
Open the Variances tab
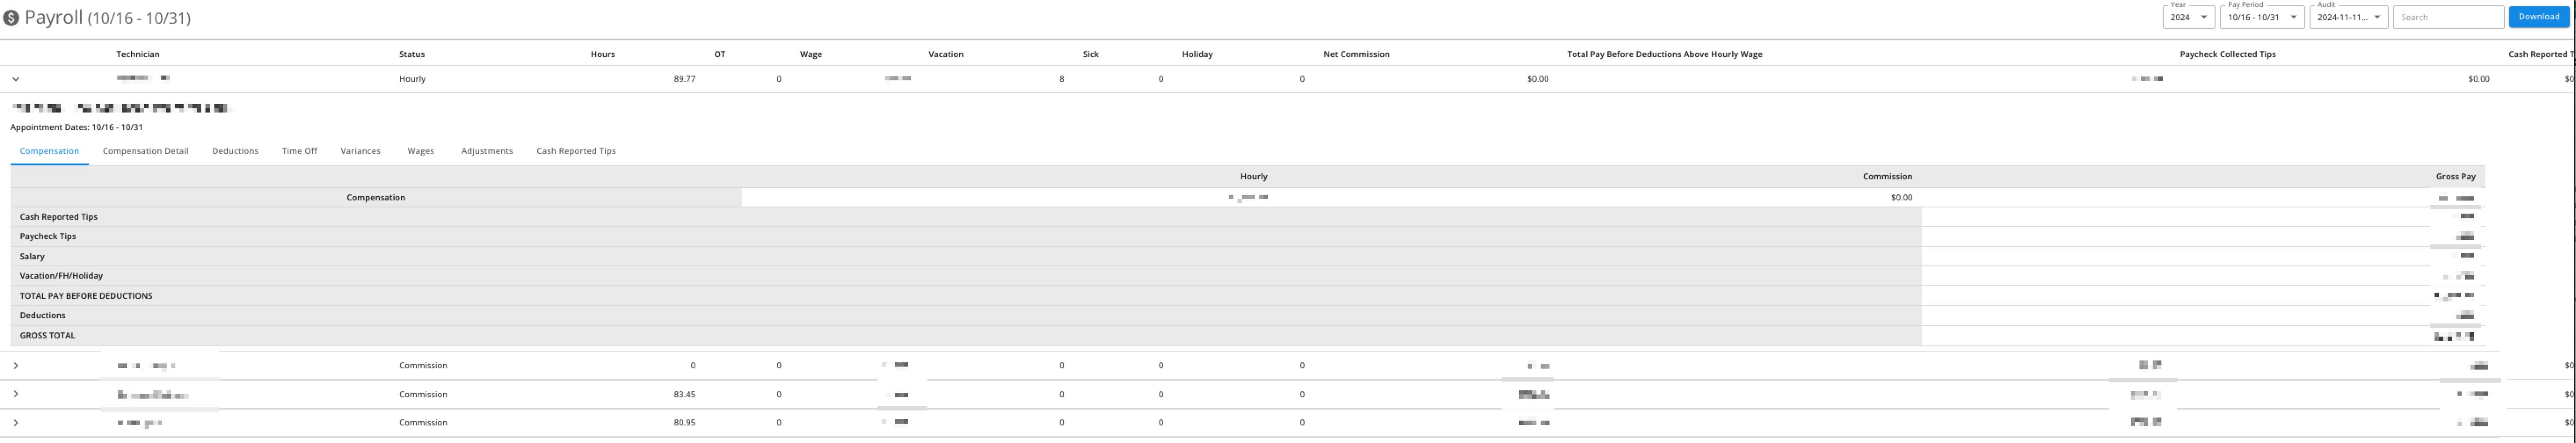tap(360, 151)
